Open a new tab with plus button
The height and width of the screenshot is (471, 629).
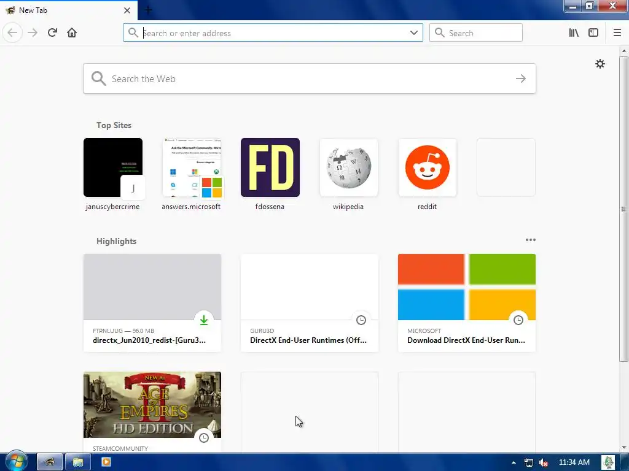coord(148,10)
